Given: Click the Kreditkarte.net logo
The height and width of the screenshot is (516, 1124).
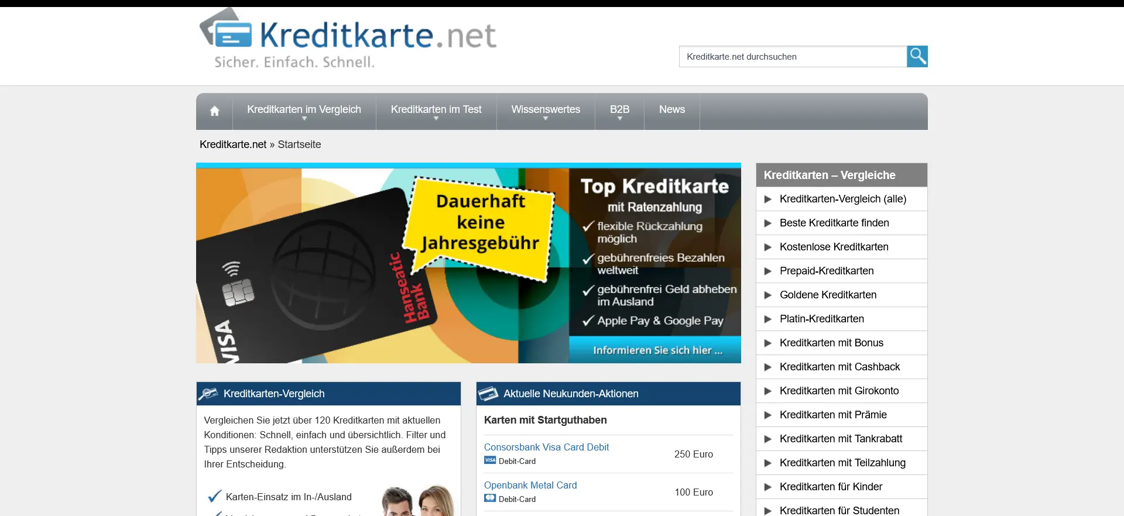Looking at the screenshot, I should 348,39.
